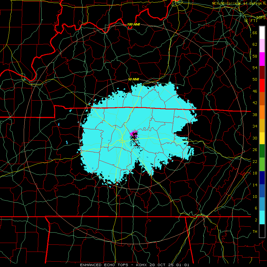Click the black TH threshold band

point(262,231)
